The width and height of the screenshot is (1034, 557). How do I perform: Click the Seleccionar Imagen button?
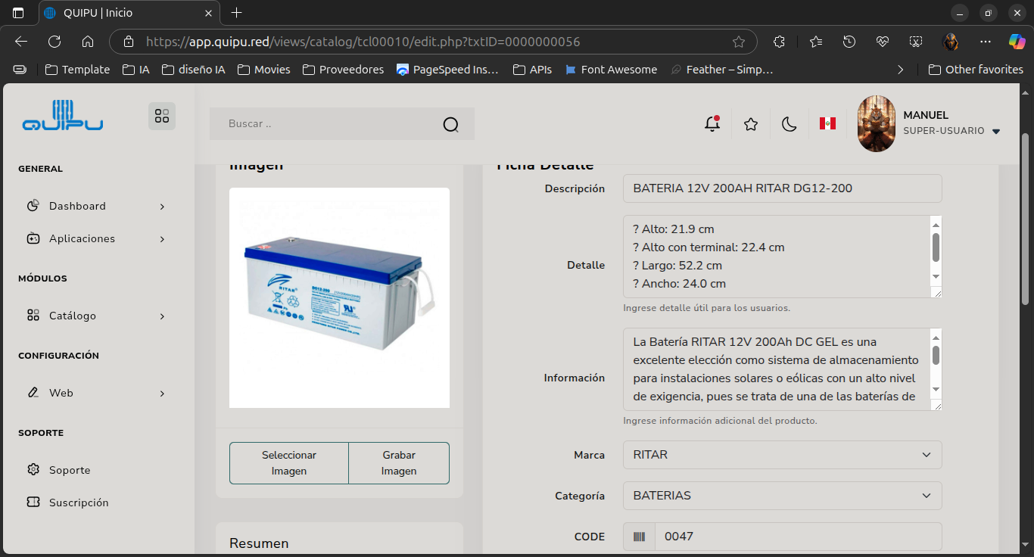[289, 463]
